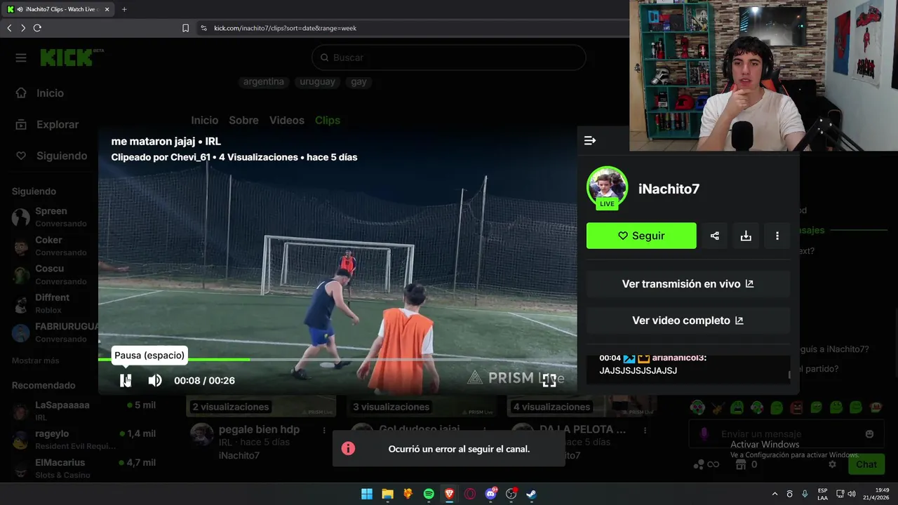This screenshot has height=505, width=898.
Task: Open Steam from the taskbar
Action: coord(532,494)
